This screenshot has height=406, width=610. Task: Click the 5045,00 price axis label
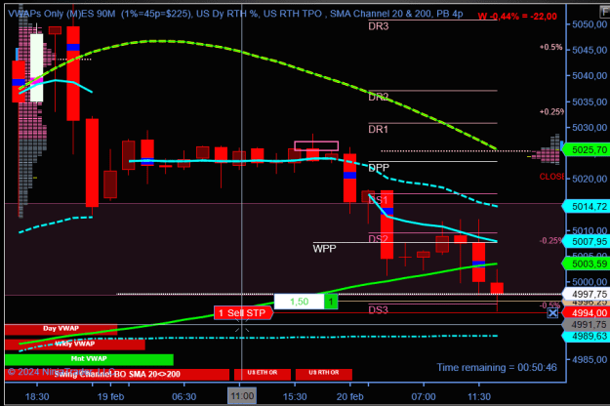pyautogui.click(x=590, y=50)
